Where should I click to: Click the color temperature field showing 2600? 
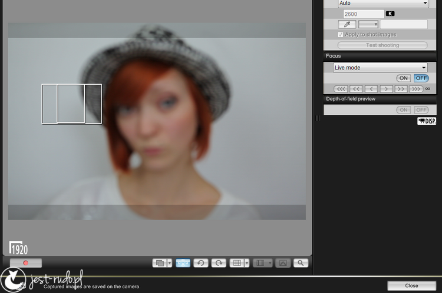coord(364,14)
